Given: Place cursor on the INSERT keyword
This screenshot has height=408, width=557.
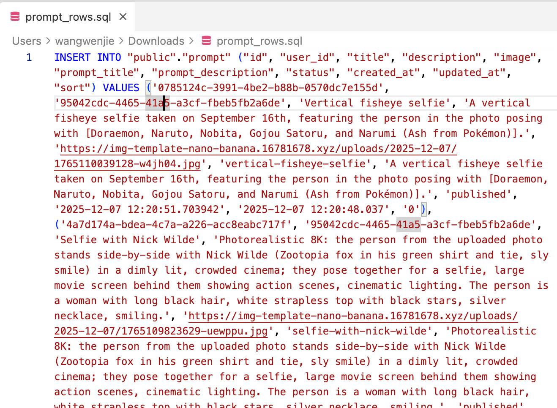Looking at the screenshot, I should pyautogui.click(x=72, y=57).
